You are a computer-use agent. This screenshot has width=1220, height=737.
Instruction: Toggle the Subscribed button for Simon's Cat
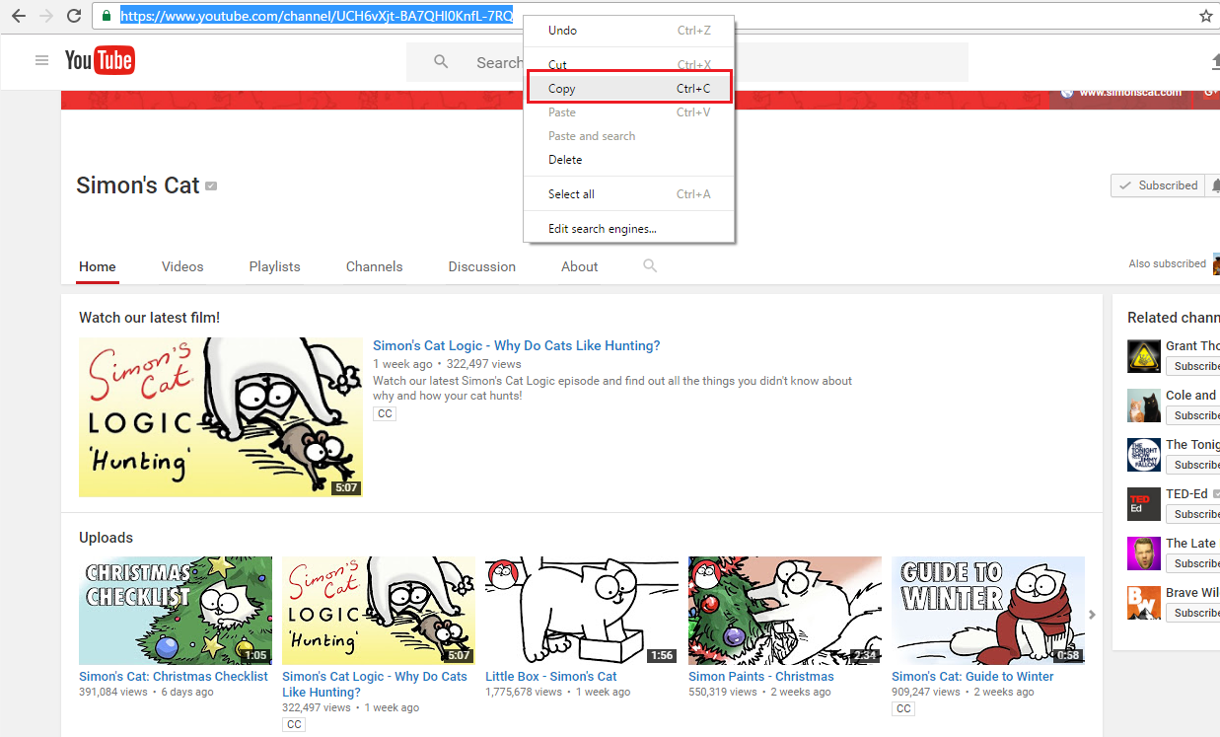click(1156, 185)
